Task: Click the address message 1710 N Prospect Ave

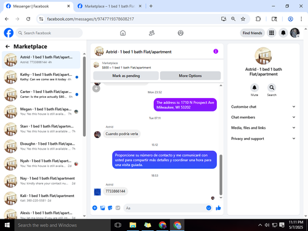Action: [185, 105]
